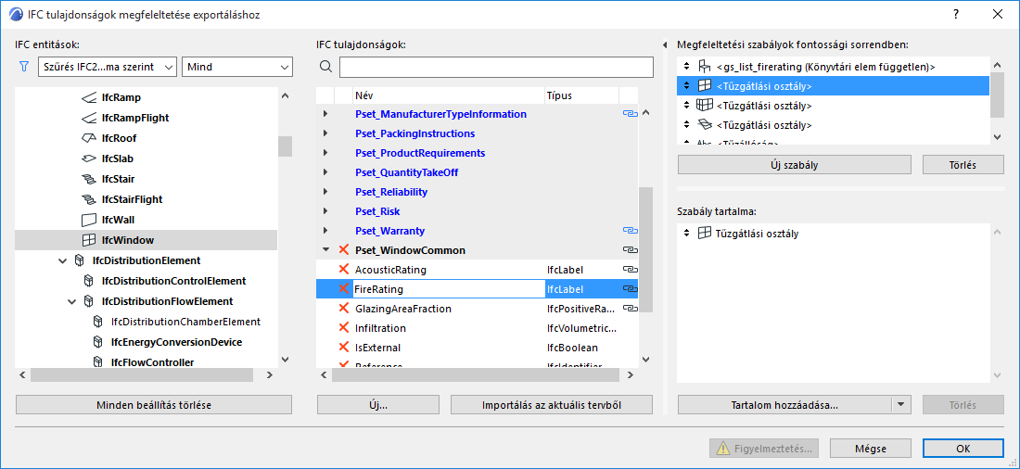Select IfcRamp in the entity tree
The image size is (1020, 469).
[x=121, y=97]
